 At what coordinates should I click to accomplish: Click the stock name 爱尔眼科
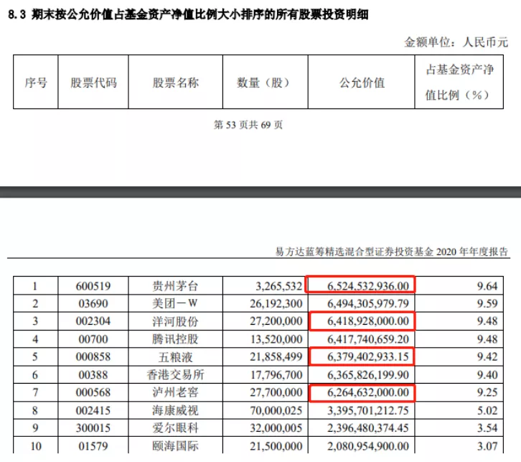click(175, 428)
